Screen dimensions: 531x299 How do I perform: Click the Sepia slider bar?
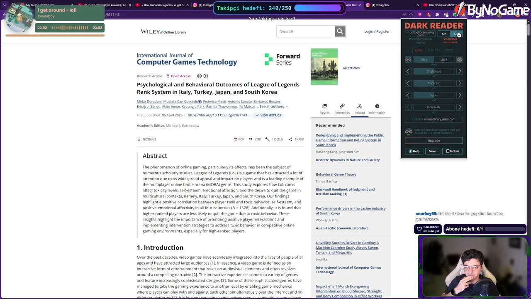tap(434, 96)
